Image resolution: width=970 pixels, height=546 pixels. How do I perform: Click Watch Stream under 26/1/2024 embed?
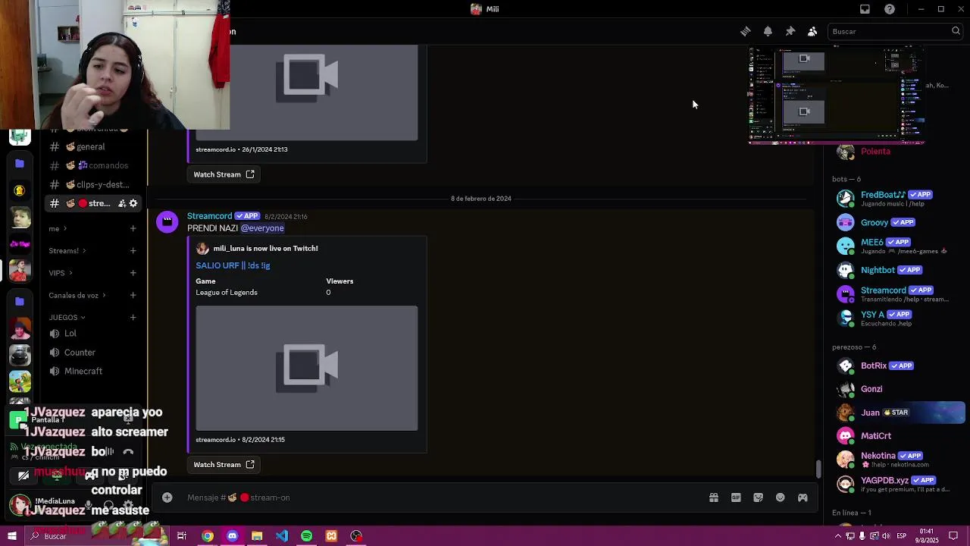tap(224, 174)
